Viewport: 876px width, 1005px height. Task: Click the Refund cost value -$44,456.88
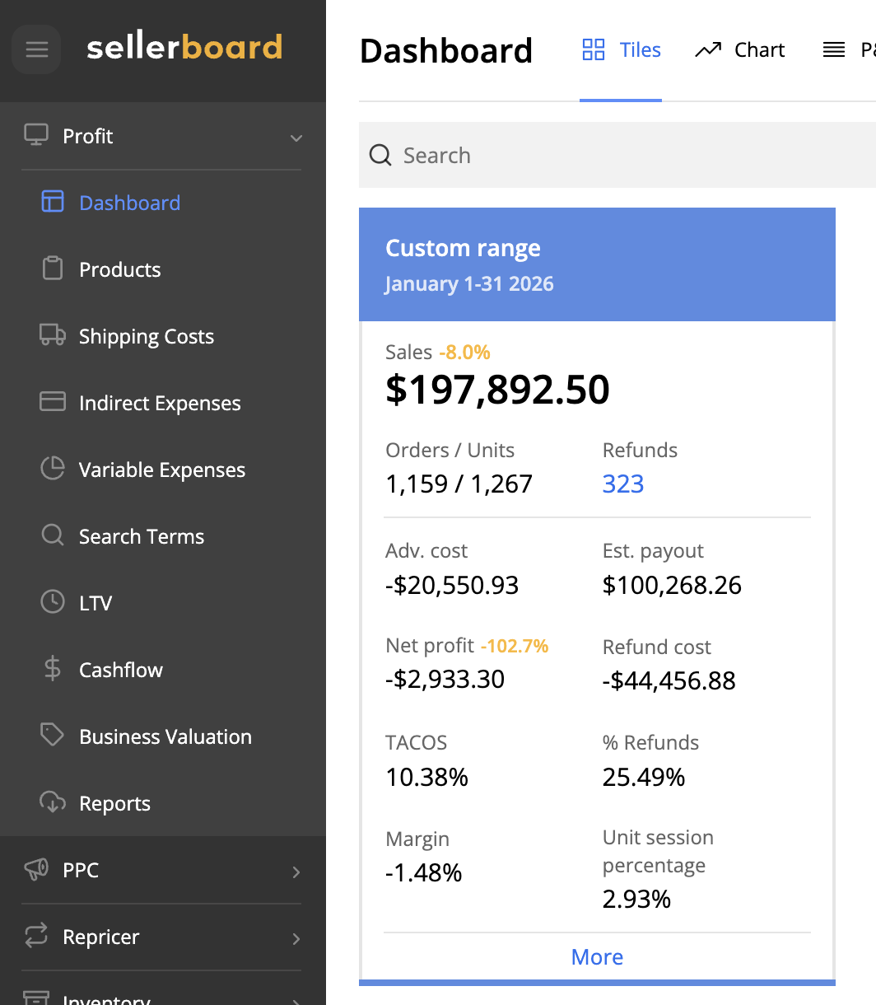(x=669, y=681)
